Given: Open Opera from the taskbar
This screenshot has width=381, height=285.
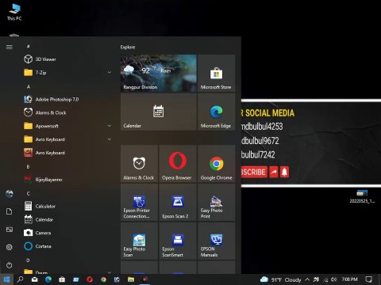Looking at the screenshot, I should [x=90, y=279].
